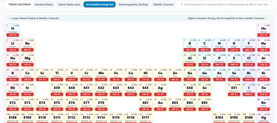The width and height of the screenshot is (277, 123).
Task: Select the Standard (Mass) heatmap option
Action: click(44, 4)
